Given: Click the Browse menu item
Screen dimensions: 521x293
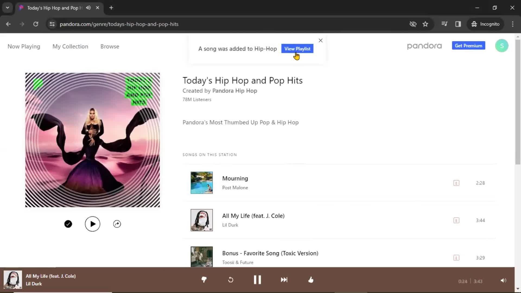Looking at the screenshot, I should 110,46.
